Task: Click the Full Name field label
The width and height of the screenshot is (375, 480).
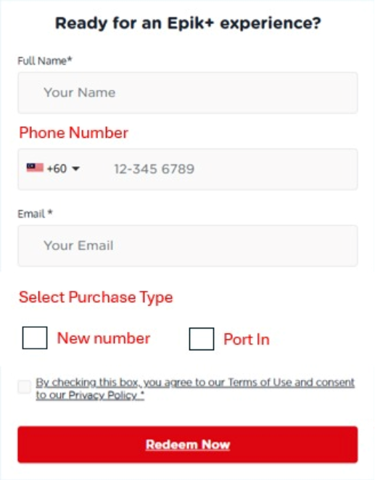Action: tap(45, 61)
